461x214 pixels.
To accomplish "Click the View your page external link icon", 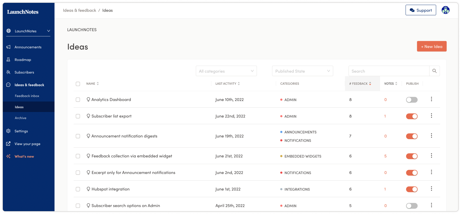I will (x=9, y=144).
